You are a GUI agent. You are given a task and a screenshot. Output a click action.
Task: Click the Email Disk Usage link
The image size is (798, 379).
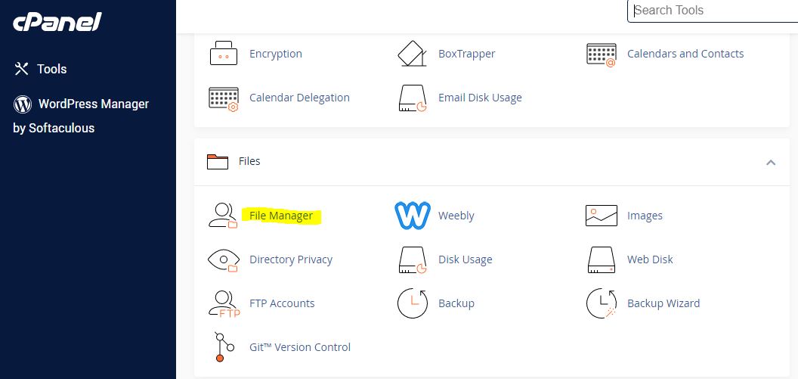(x=480, y=98)
